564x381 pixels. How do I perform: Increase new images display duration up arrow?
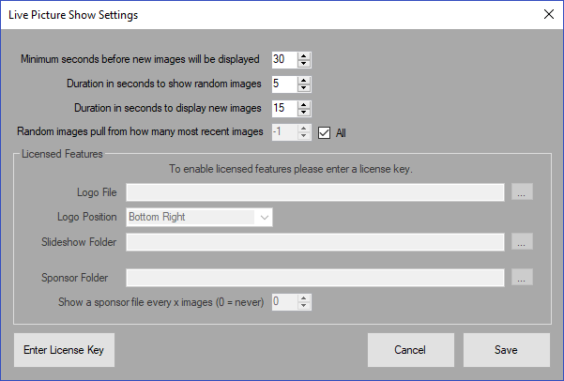pos(303,105)
